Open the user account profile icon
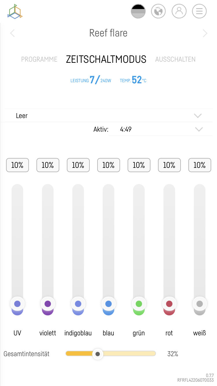Screen dimensions: 217x386 tap(179, 12)
